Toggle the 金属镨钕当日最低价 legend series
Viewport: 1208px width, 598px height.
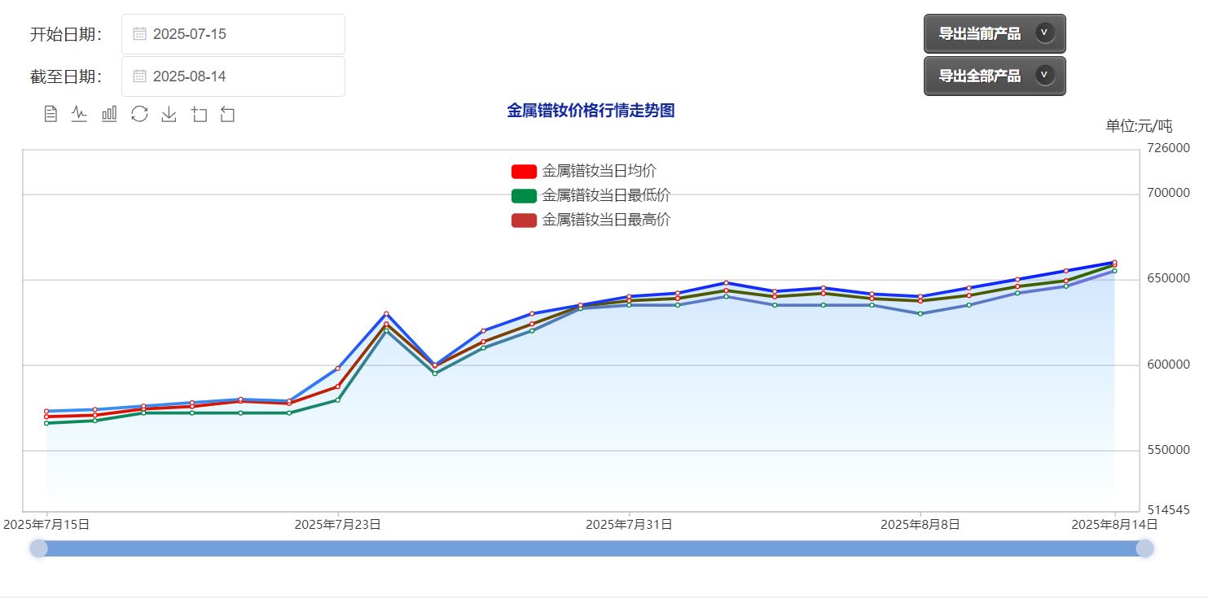click(x=591, y=195)
